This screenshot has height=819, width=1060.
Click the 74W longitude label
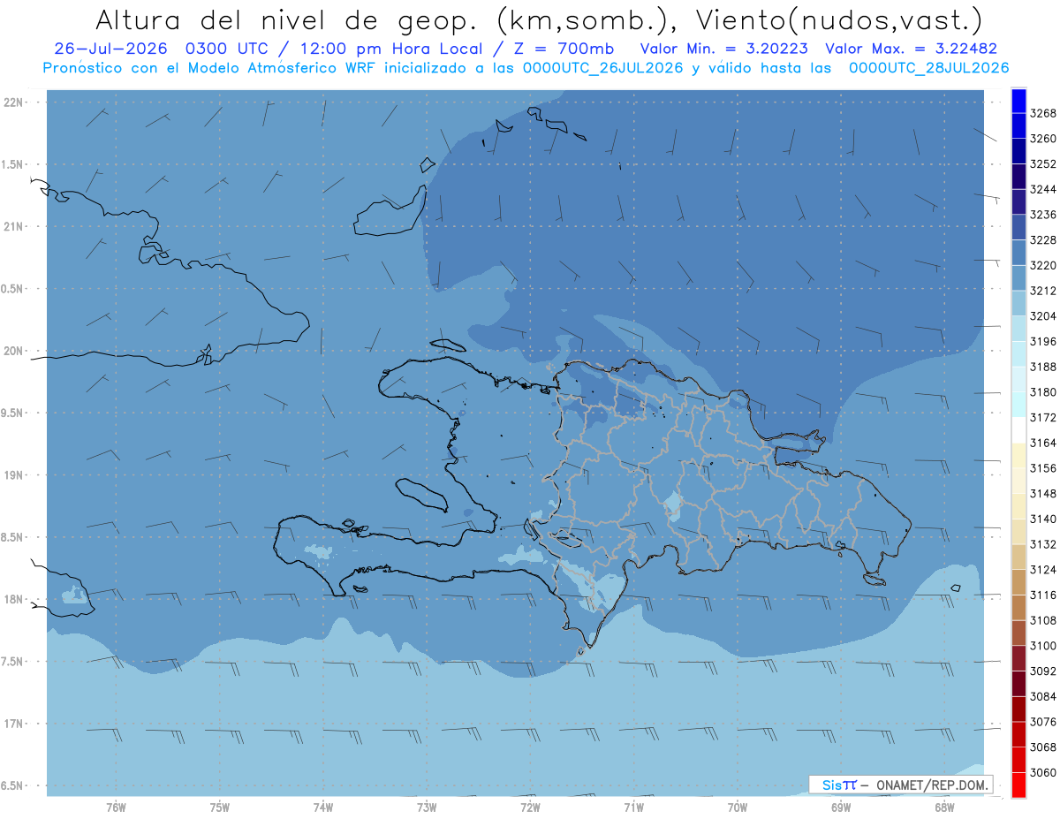coord(323,808)
